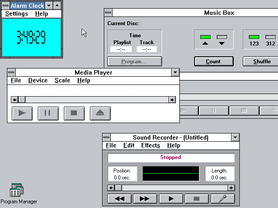
Task: Click the Alarm Clock digital time display
Action: (31, 37)
